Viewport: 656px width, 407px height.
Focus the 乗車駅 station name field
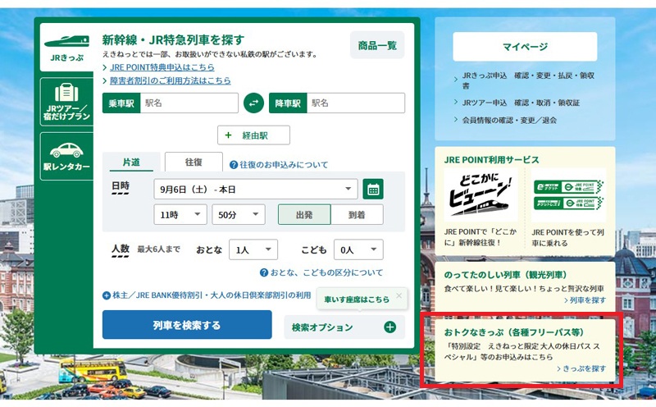click(x=189, y=103)
